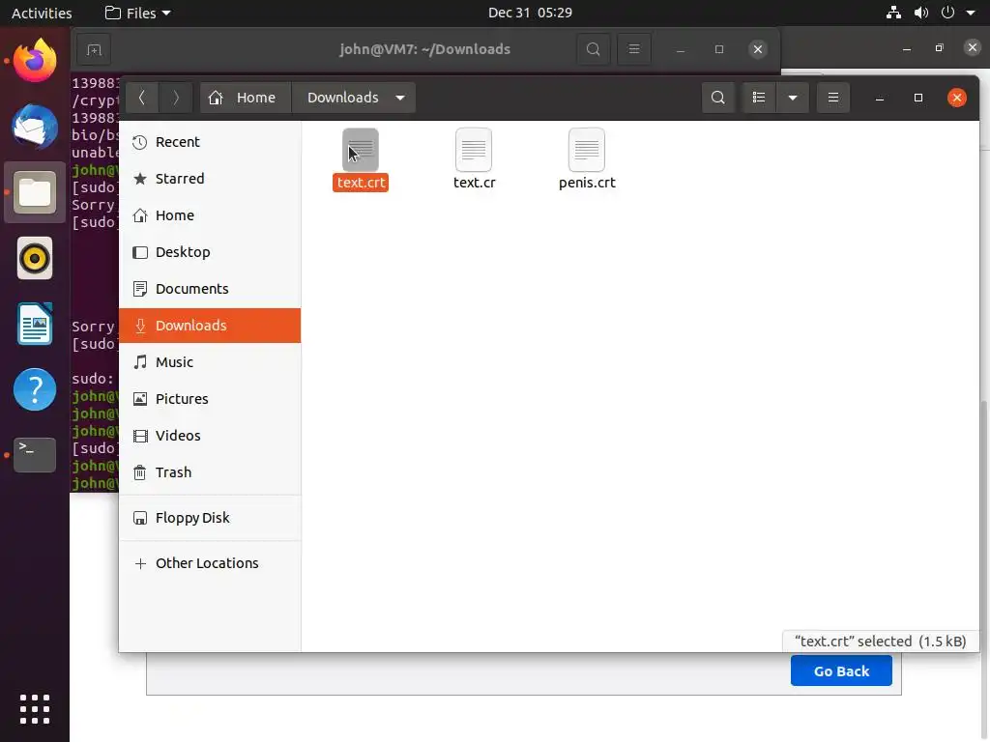Open search in the Files window

click(718, 98)
